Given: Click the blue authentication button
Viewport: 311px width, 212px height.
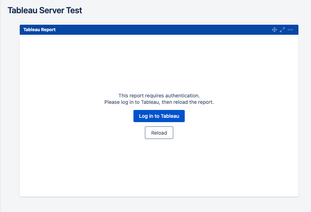Looking at the screenshot, I should 159,116.
